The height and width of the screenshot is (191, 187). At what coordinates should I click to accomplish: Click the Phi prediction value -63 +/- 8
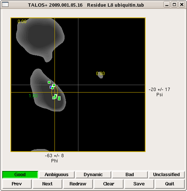[54, 156]
